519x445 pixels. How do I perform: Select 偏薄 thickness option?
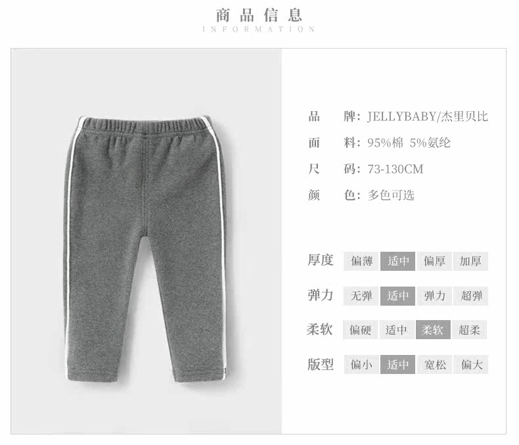pos(361,261)
